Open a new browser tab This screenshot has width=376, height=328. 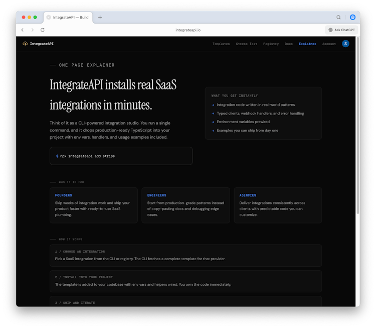click(x=100, y=17)
